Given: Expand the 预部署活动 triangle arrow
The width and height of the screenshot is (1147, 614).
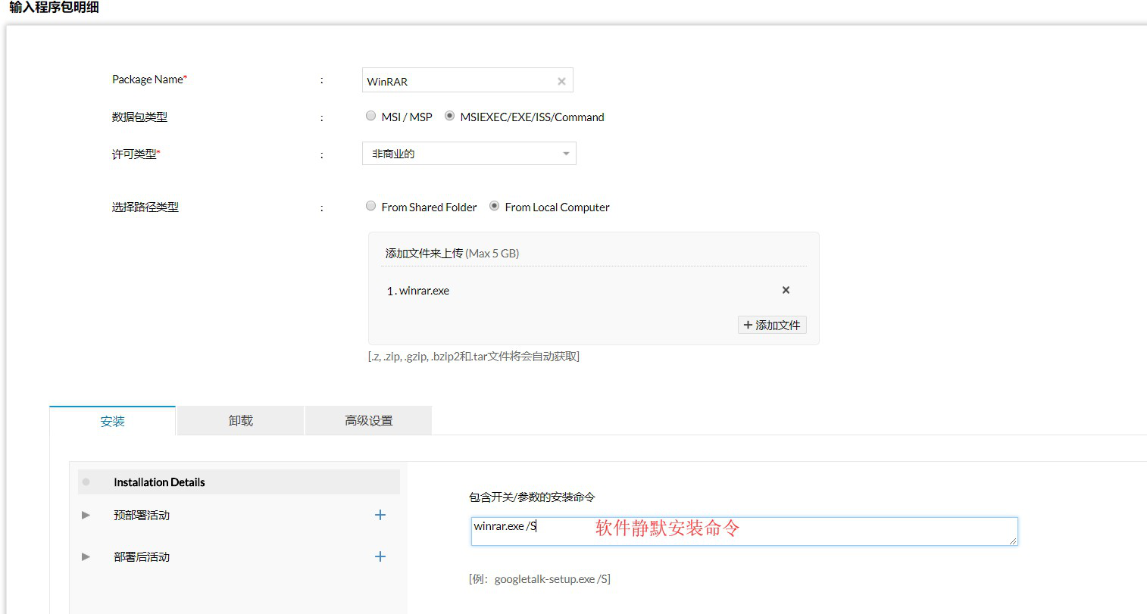Looking at the screenshot, I should coord(86,515).
